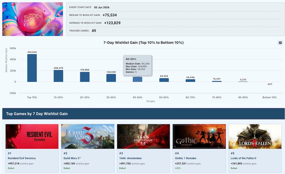Click the Ranges x-axis title
285x174 pixels.
(x=151, y=101)
